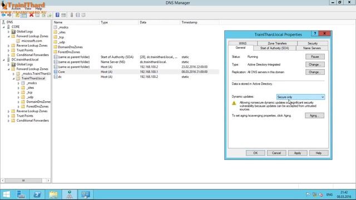Switch to the Zone Transfers tab
The width and height of the screenshot is (356, 200).
277,43
